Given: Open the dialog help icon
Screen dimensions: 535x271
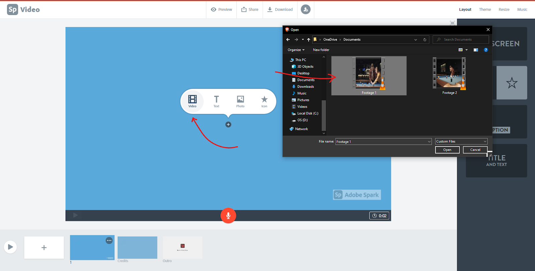Looking at the screenshot, I should pos(486,50).
